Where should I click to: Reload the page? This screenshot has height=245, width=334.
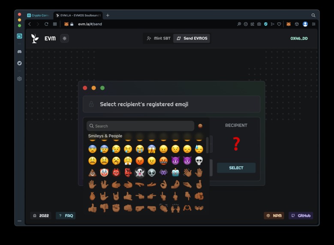coord(46,24)
